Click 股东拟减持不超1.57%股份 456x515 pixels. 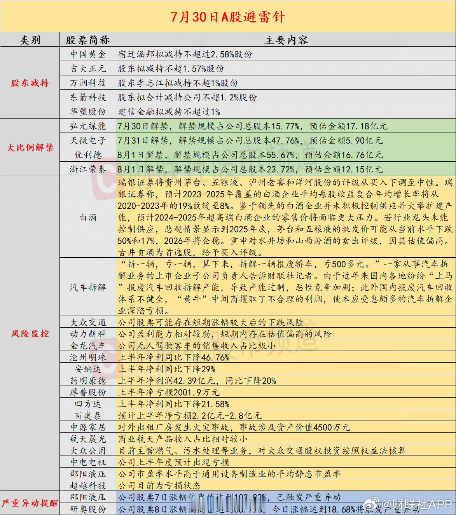(171, 68)
